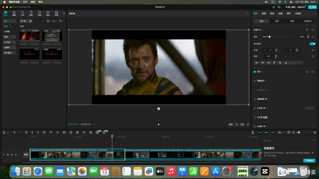Enable the AI消除 checkbox
Viewport: 319px width, 179px height.
point(255,127)
